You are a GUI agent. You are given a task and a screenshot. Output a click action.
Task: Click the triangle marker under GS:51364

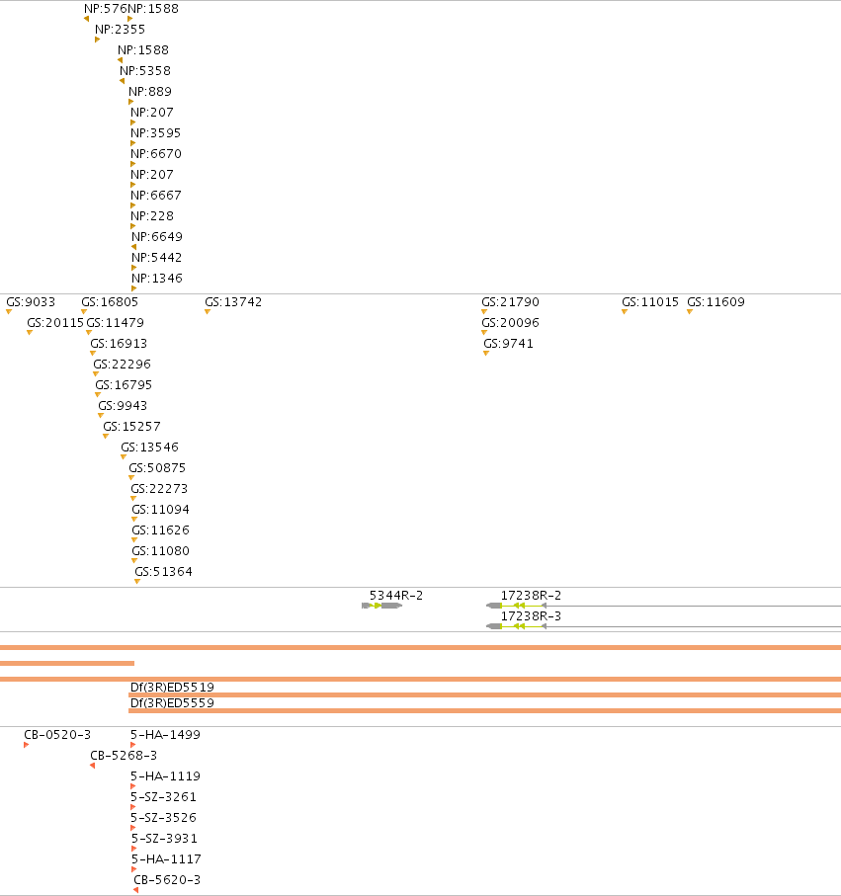point(137,582)
